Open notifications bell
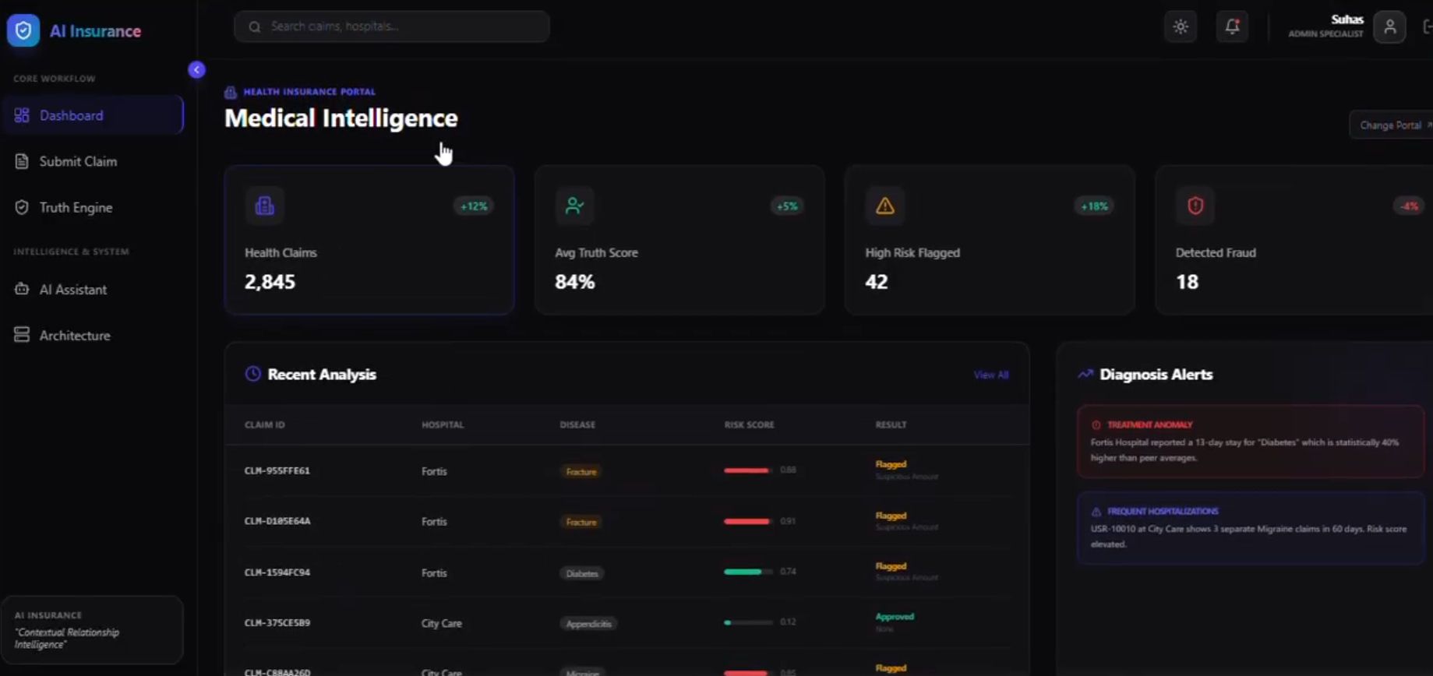This screenshot has width=1433, height=676. pos(1232,26)
